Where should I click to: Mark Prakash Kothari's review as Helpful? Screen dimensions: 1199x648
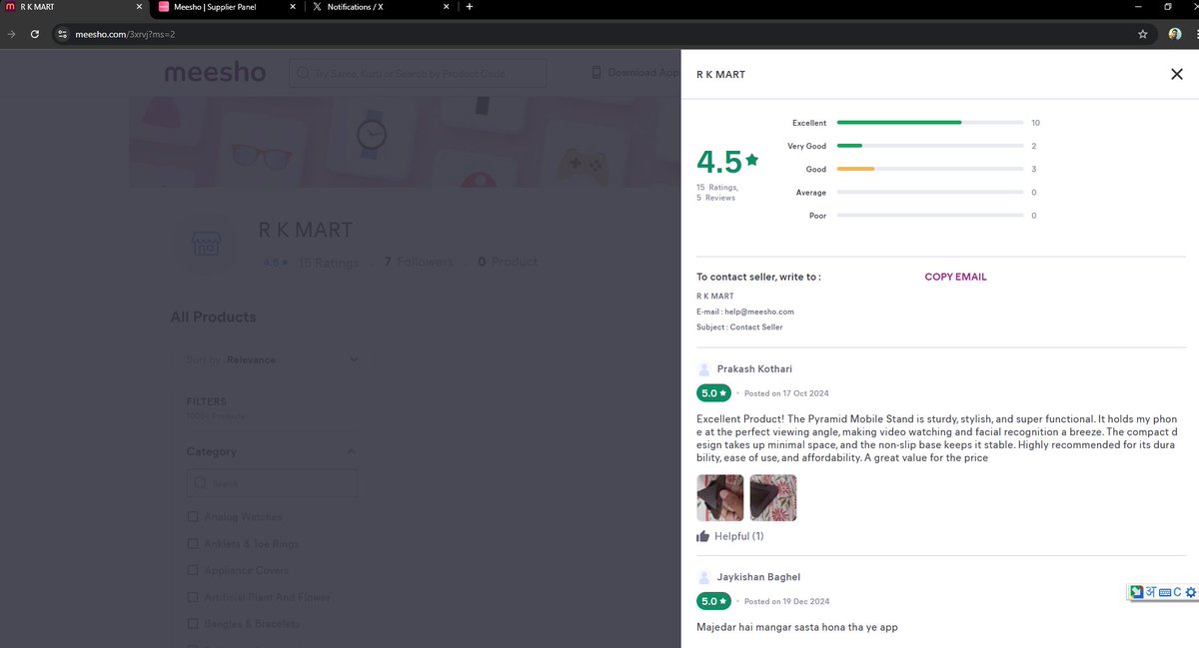pyautogui.click(x=730, y=536)
